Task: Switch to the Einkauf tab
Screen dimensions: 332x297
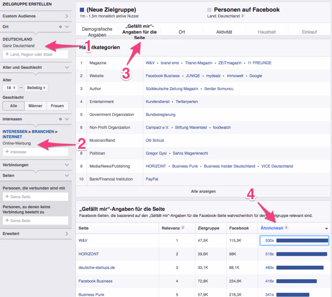Action: coord(309,32)
